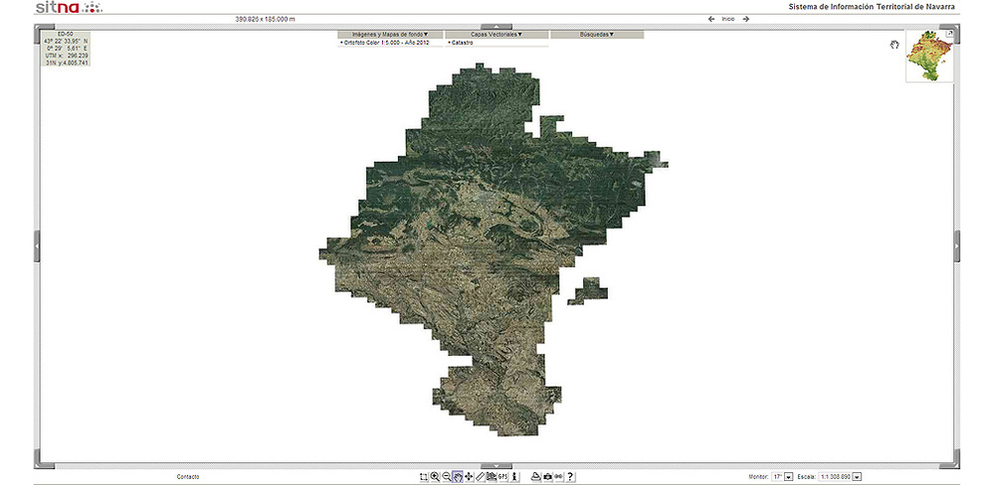Open help via the question mark icon

coord(570,477)
